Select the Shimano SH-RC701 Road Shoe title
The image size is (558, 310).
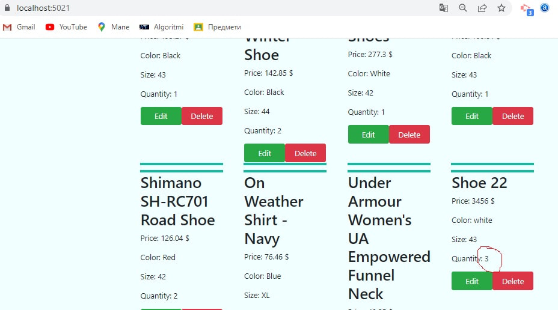177,202
